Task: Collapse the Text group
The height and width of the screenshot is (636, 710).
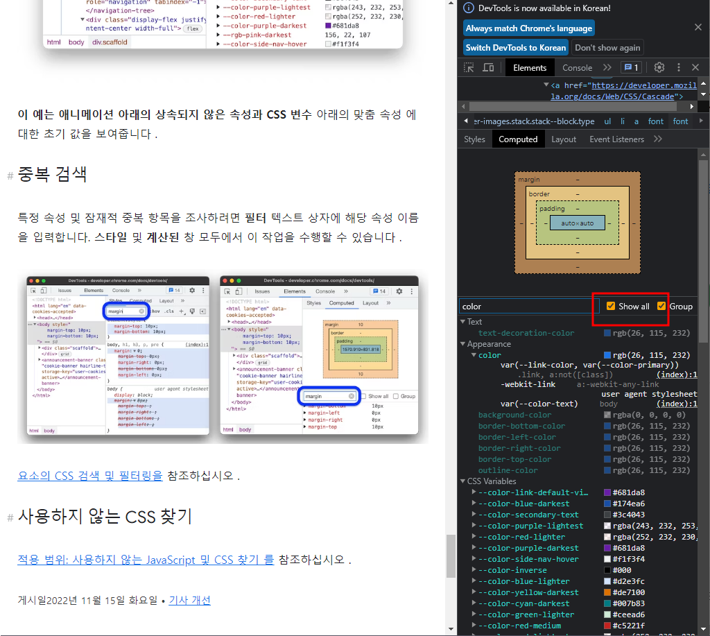Action: tap(462, 322)
